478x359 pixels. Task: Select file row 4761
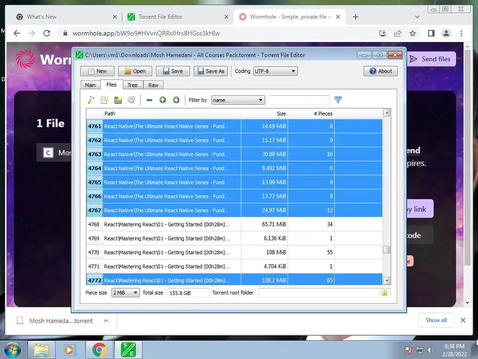pyautogui.click(x=234, y=126)
